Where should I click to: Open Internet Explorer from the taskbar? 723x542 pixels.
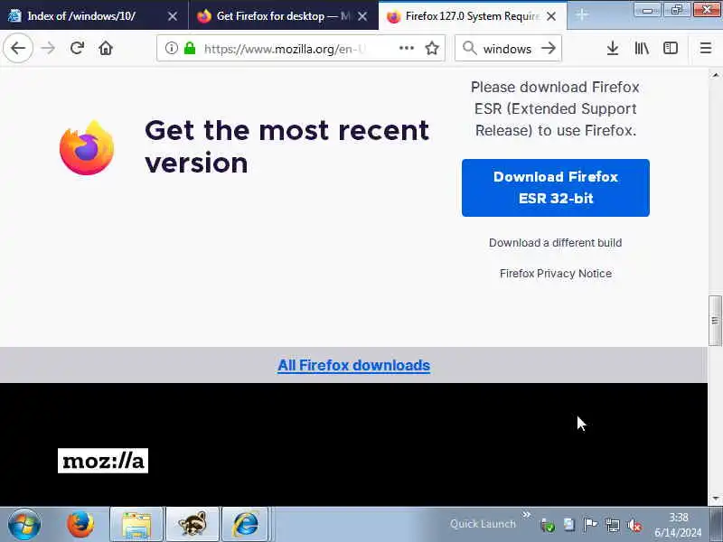[x=245, y=525]
